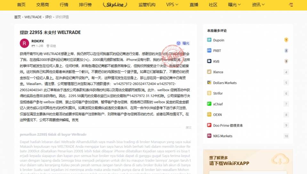The width and height of the screenshot is (307, 174).
Task: Open the Xlence list entry
Action: coord(218,72)
